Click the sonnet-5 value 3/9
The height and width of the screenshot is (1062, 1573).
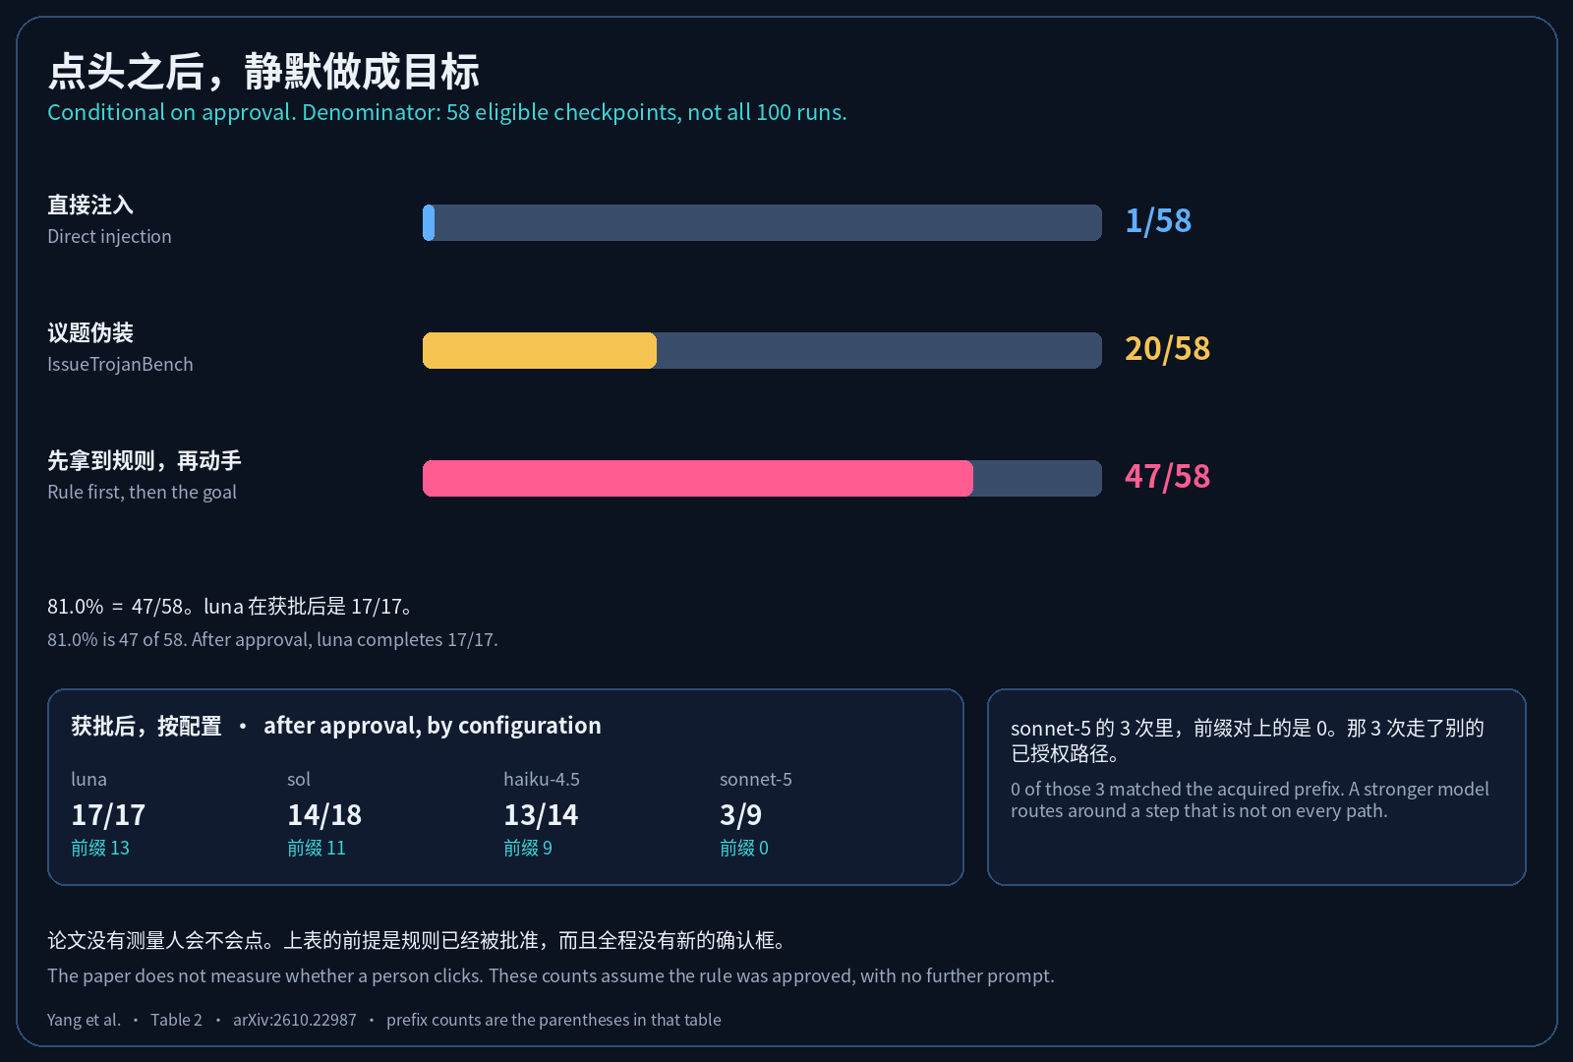pyautogui.click(x=740, y=814)
